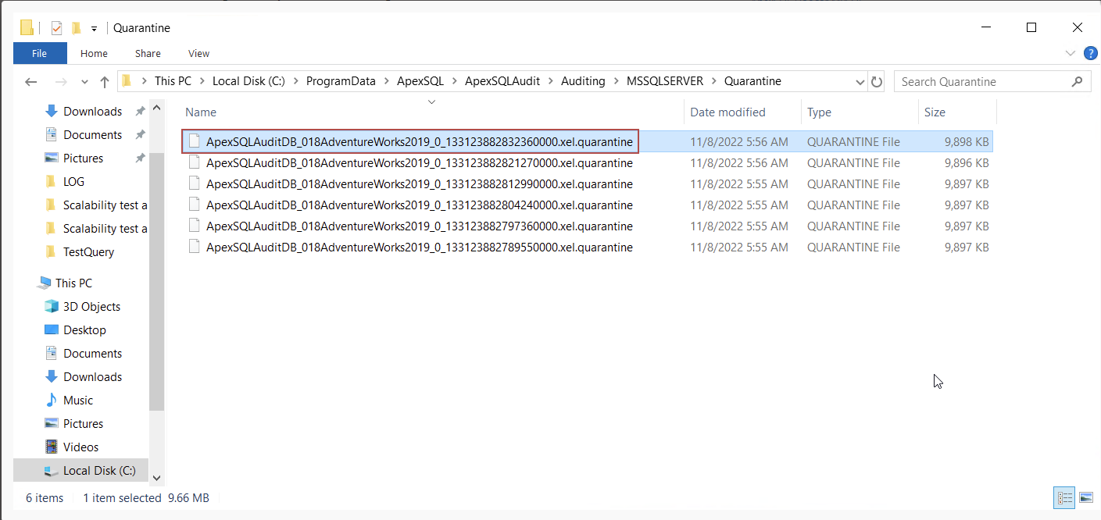
Task: Click the navigation pane scroll down arrow
Action: click(x=156, y=477)
